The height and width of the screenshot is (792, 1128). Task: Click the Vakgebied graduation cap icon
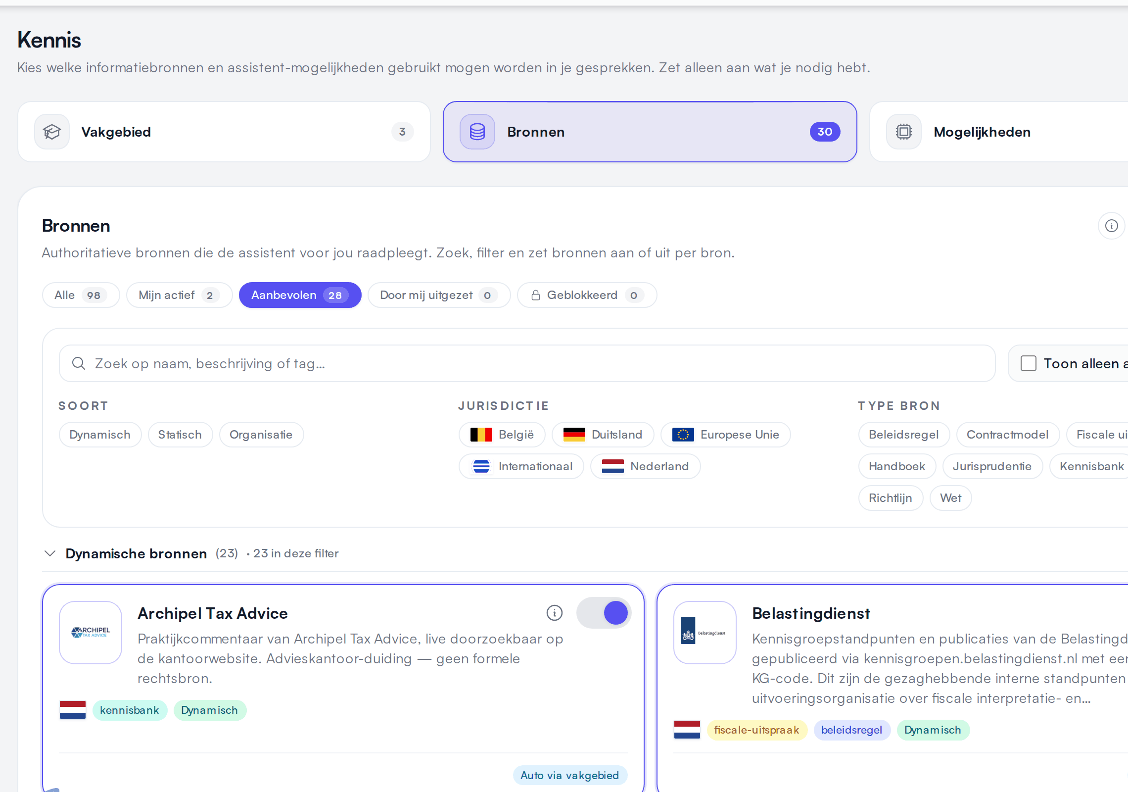point(52,132)
